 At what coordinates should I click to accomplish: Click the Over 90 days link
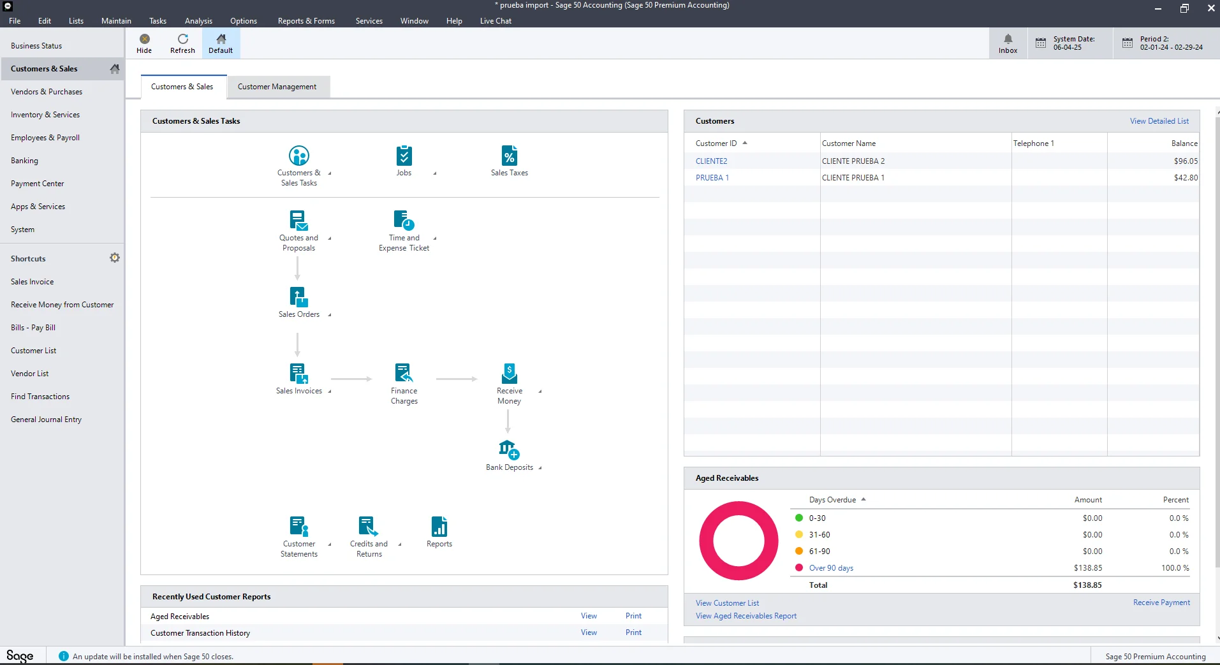click(x=831, y=568)
